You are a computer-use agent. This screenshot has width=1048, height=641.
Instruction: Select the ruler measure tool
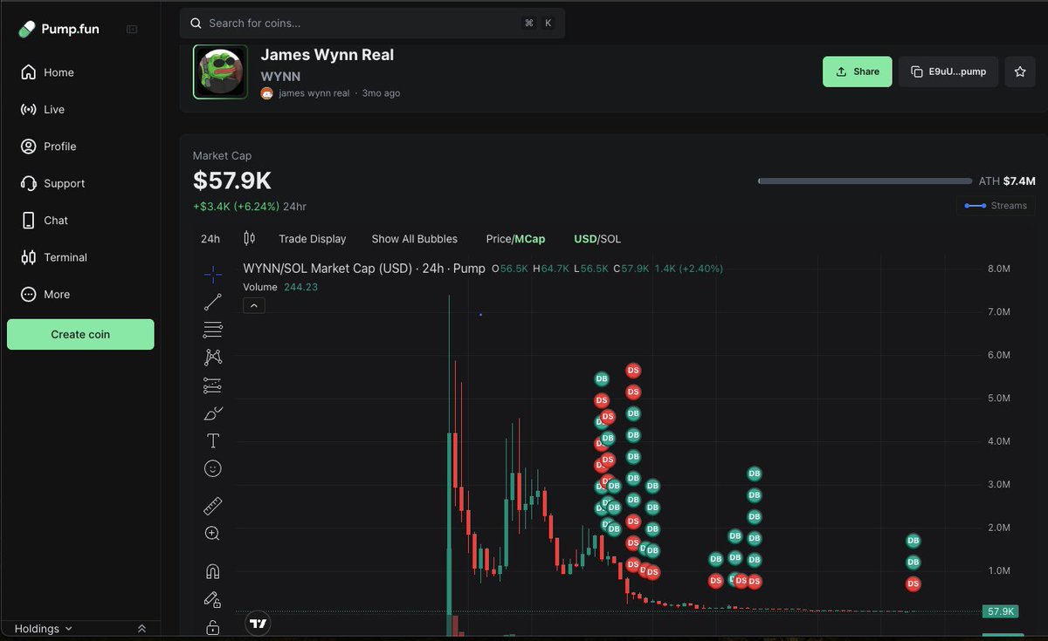click(x=212, y=506)
